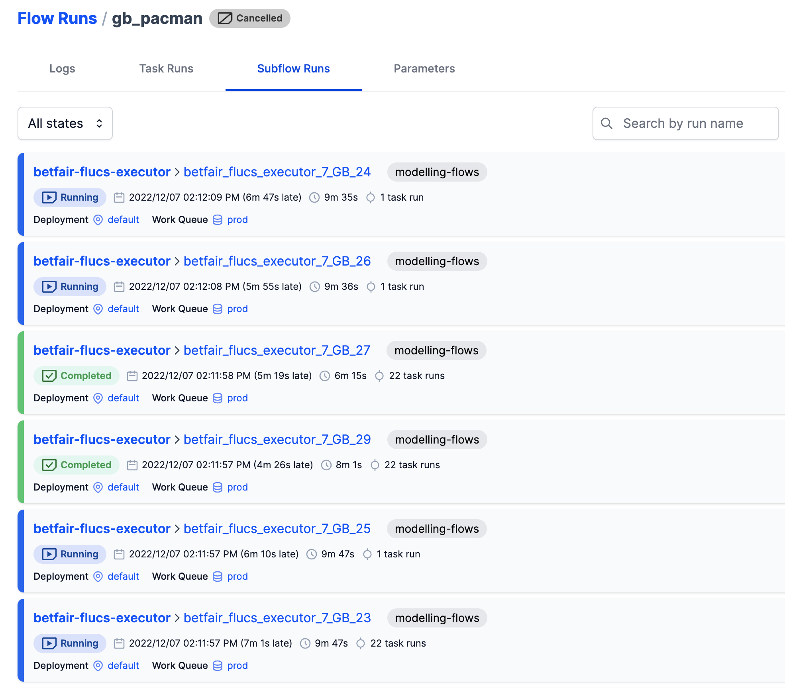Click the deployment pin icon on betfair_flucs_executor_7_GB_25
This screenshot has width=785, height=688.
click(98, 576)
